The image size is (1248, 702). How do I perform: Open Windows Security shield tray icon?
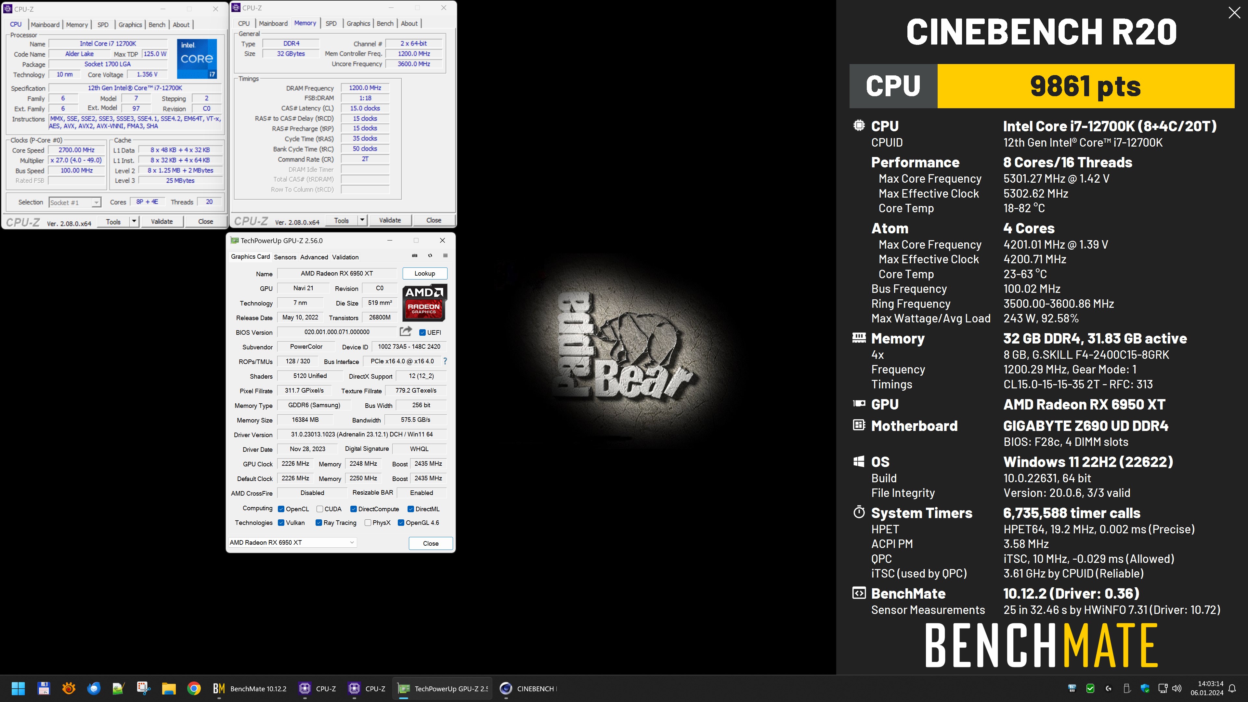[x=1145, y=688]
